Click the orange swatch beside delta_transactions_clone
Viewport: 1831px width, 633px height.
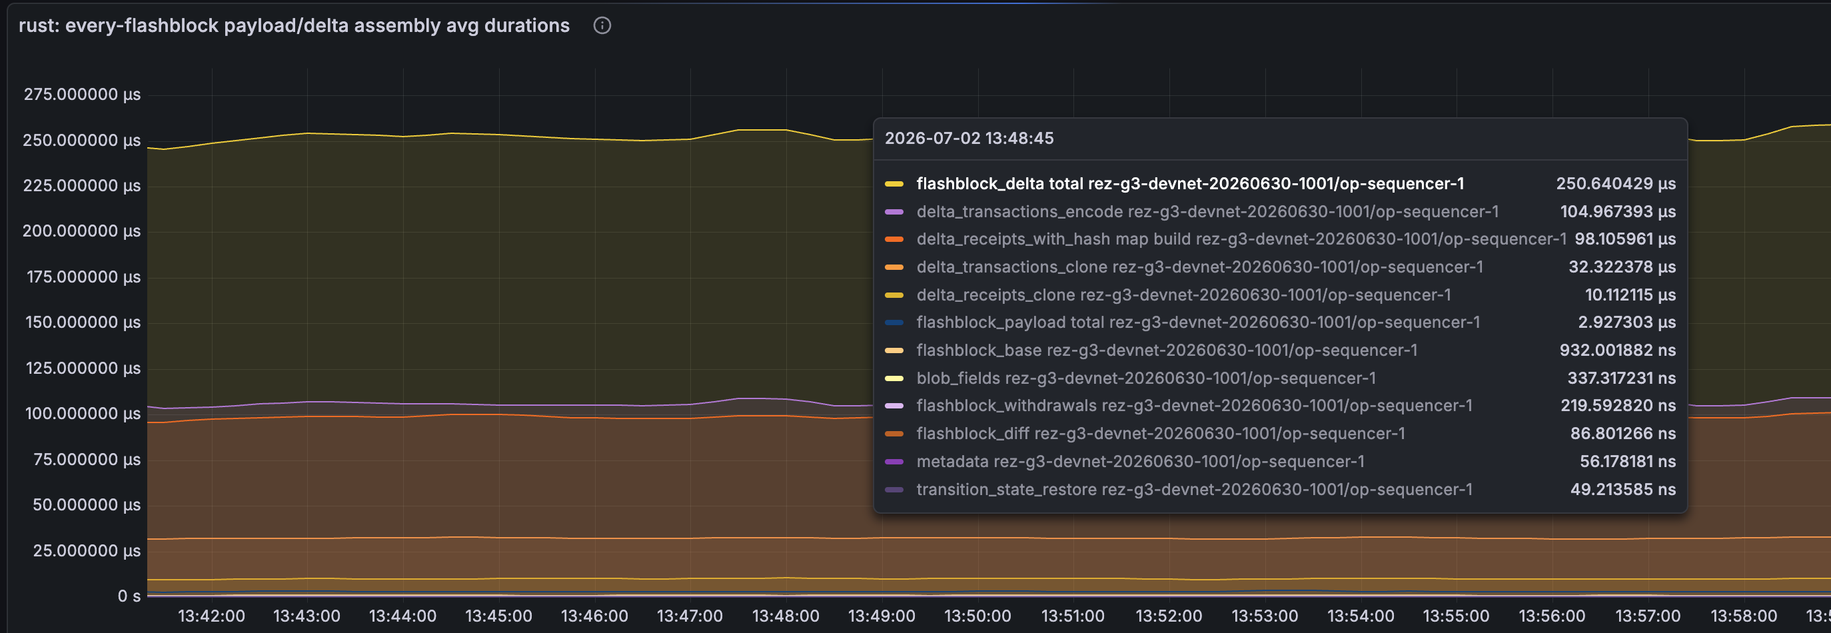tap(894, 267)
